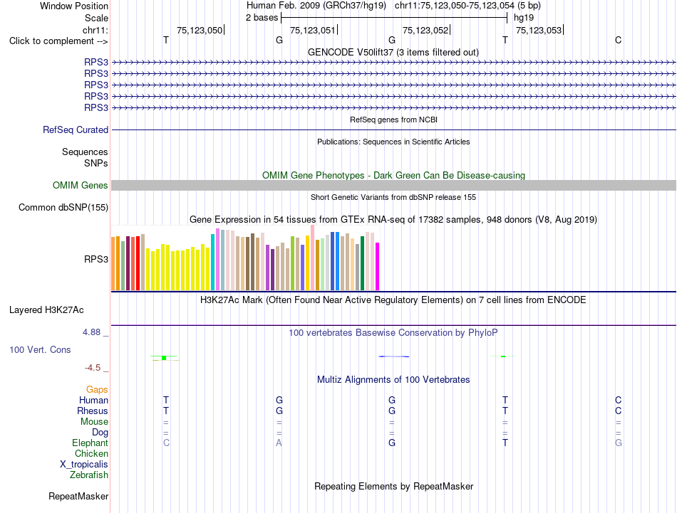
Task: Select the Rhesus species label
Action: [x=93, y=411]
